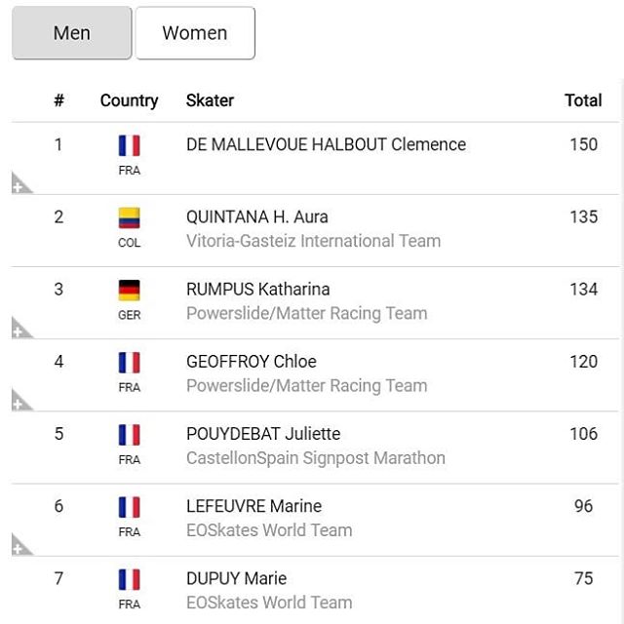This screenshot has width=624, height=624.
Task: Expand Lefeuvre Marine row with plus corner
Action: click(x=19, y=546)
